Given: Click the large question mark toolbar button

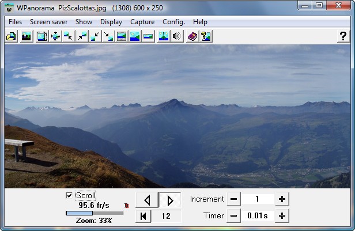Looking at the screenshot, I should [x=343, y=36].
